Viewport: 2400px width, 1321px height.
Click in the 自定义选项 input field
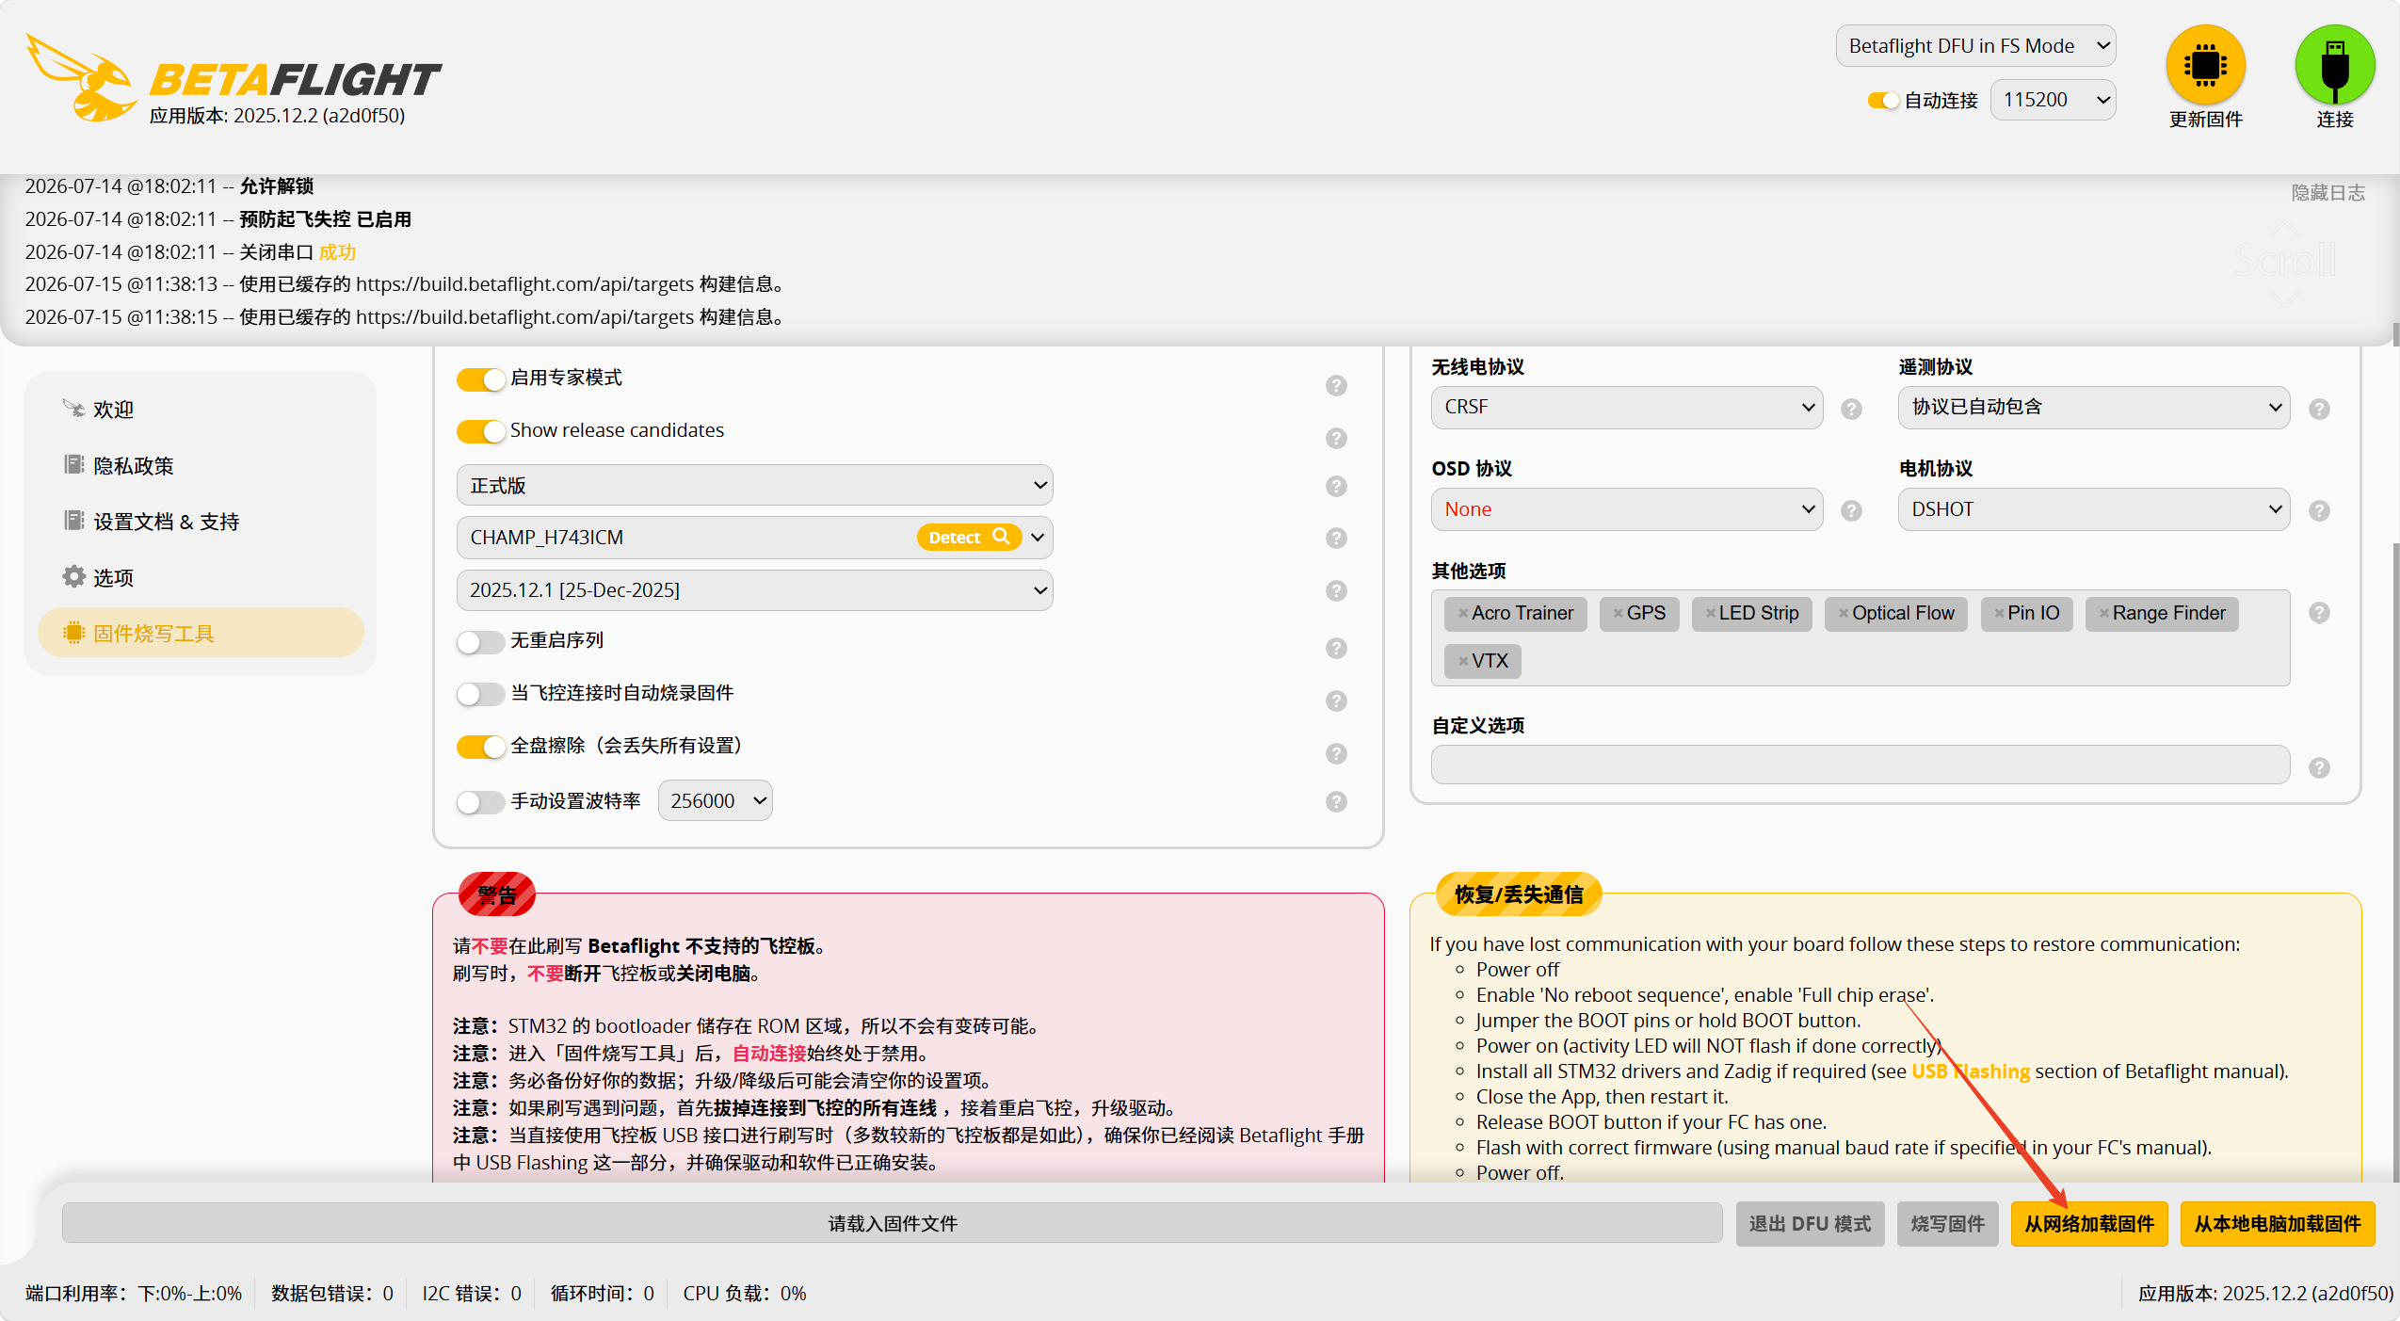point(1860,765)
